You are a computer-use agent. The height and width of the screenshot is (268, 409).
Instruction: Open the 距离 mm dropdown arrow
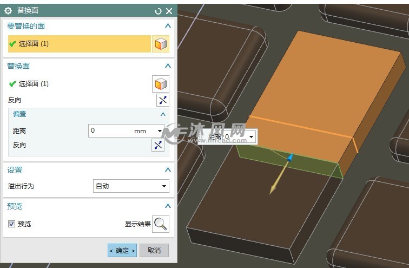point(160,131)
